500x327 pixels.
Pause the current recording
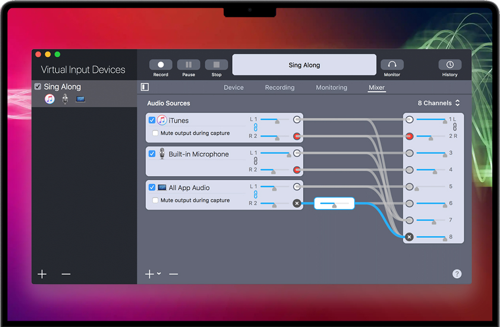coord(188,65)
